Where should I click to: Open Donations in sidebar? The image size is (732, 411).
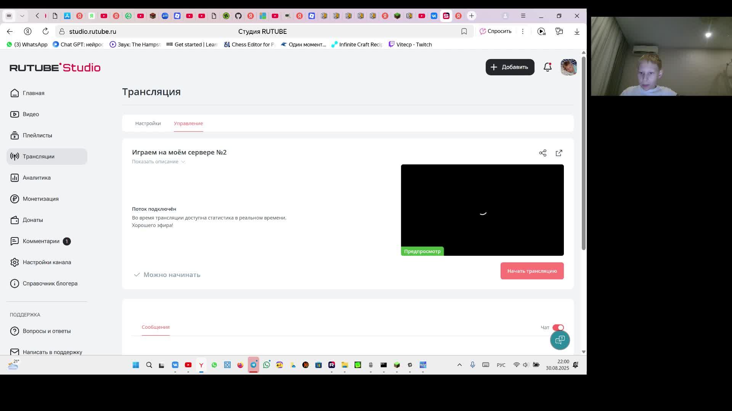(x=33, y=220)
